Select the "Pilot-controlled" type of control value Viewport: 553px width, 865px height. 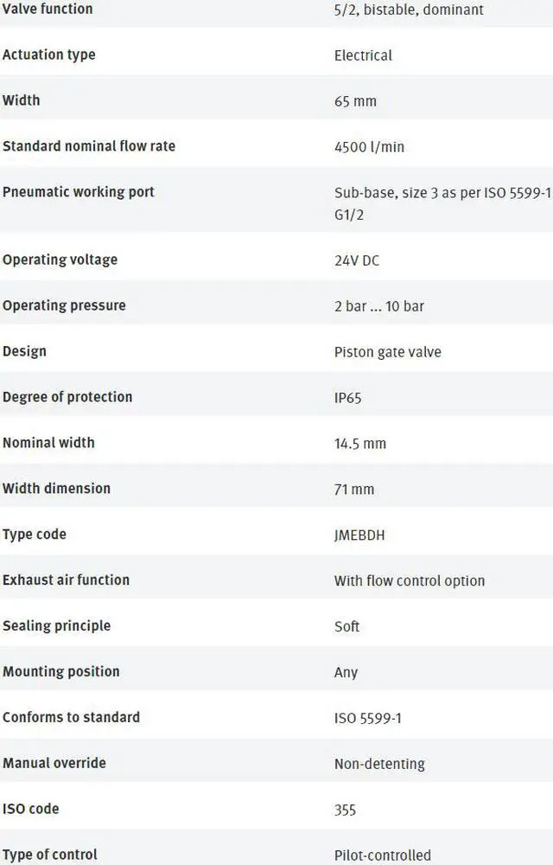tap(383, 855)
